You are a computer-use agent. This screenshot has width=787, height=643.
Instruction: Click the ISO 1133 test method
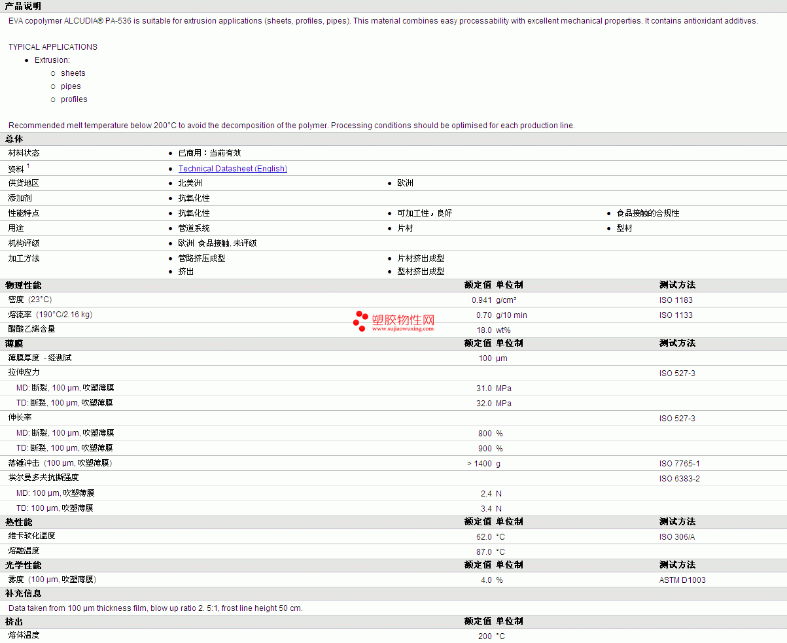pos(676,315)
